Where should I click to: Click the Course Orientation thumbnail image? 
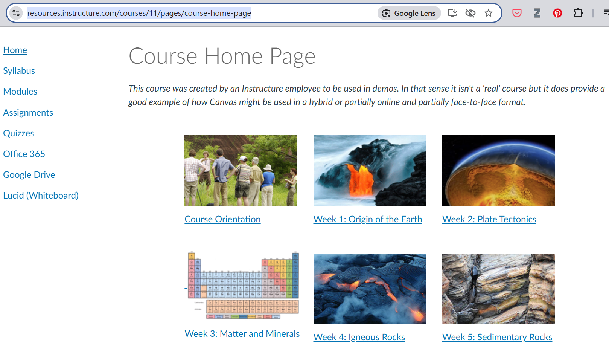[x=241, y=170]
